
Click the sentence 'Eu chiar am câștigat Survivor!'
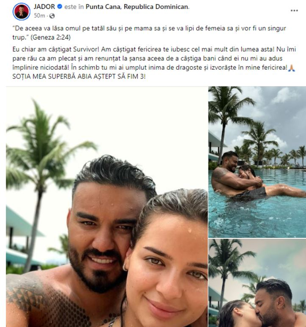56,50
